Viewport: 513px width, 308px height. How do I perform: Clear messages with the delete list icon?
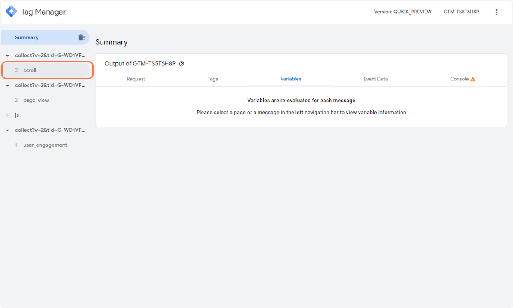pyautogui.click(x=82, y=37)
